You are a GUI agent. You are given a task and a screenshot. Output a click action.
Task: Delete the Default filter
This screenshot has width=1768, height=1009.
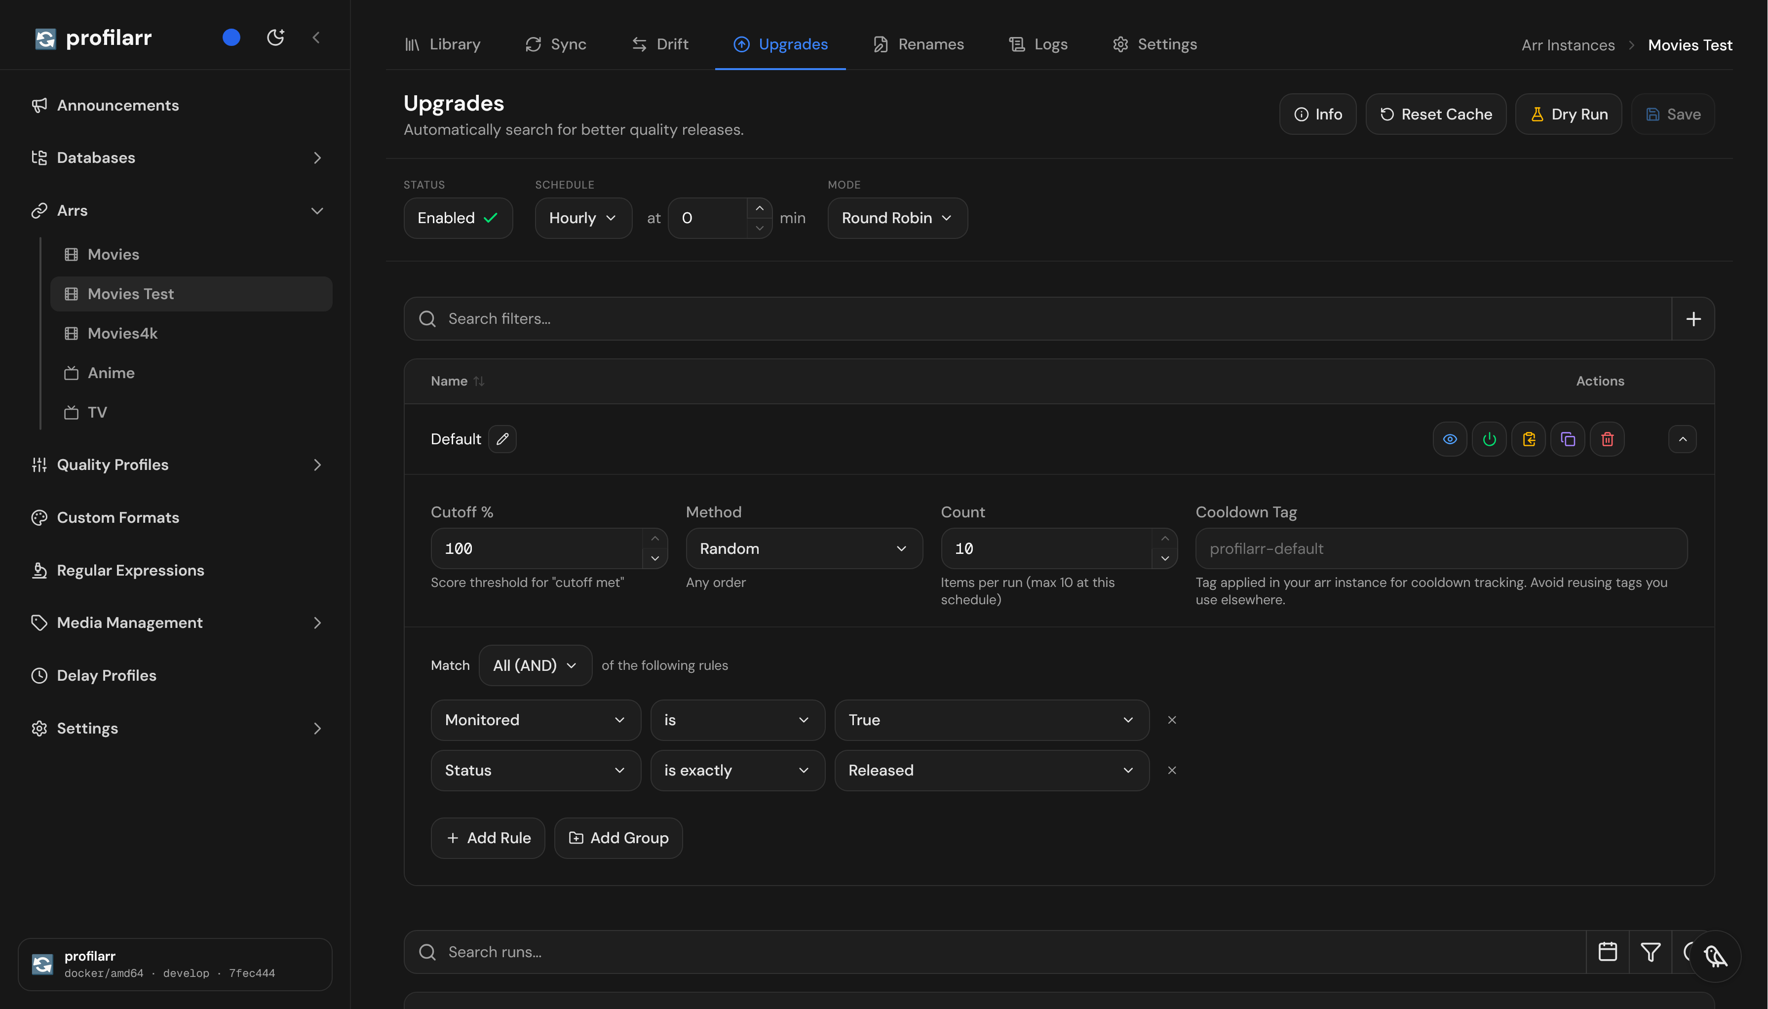tap(1607, 439)
